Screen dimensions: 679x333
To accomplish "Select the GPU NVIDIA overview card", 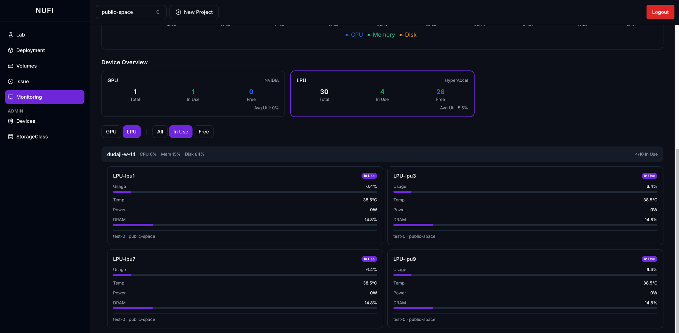I will point(193,94).
